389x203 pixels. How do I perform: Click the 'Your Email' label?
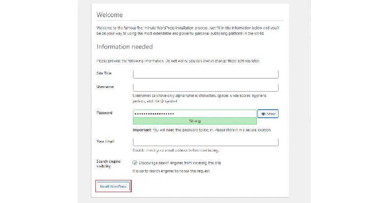tap(105, 141)
